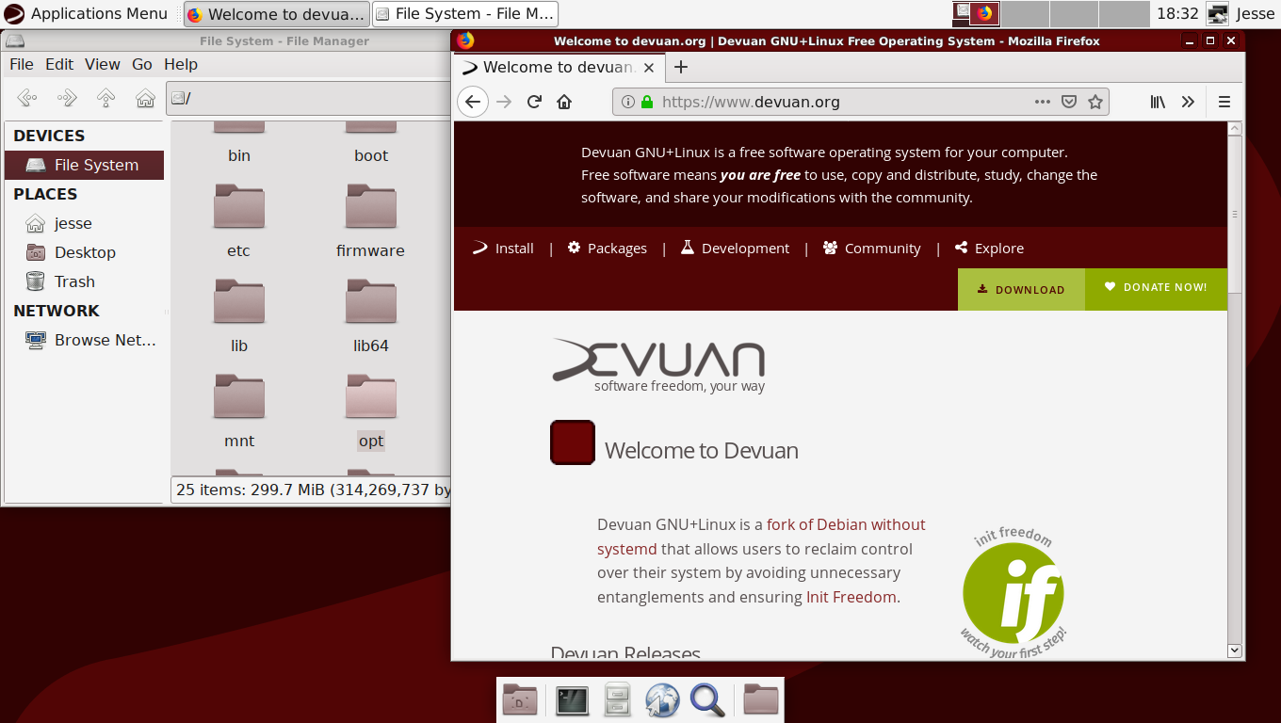Select the lib64 folder
The image size is (1281, 723).
point(371,315)
